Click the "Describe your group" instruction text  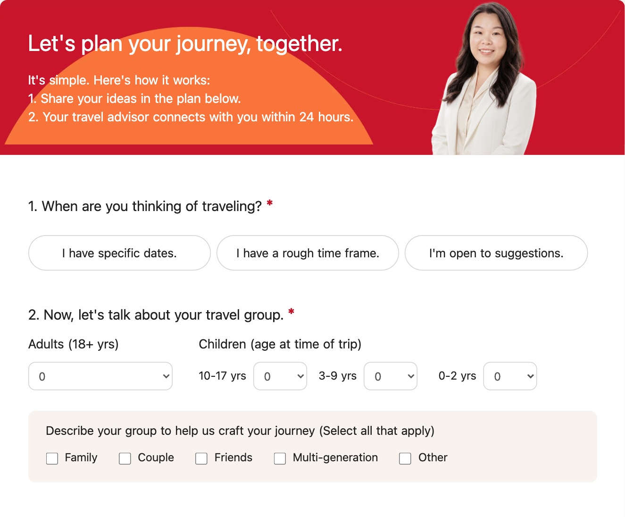[240, 431]
